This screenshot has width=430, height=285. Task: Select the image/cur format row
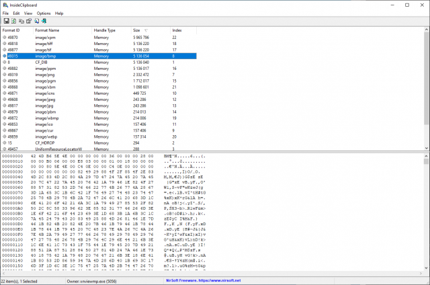click(x=99, y=130)
